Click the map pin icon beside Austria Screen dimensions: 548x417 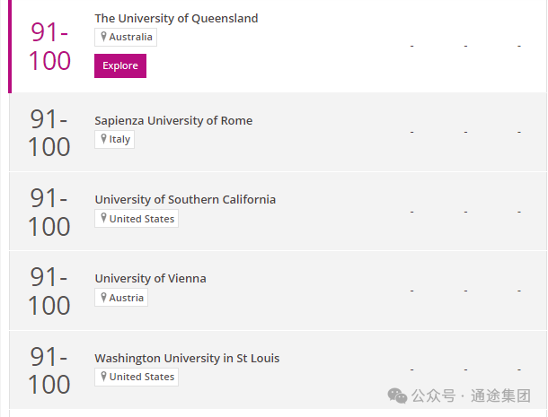click(103, 298)
